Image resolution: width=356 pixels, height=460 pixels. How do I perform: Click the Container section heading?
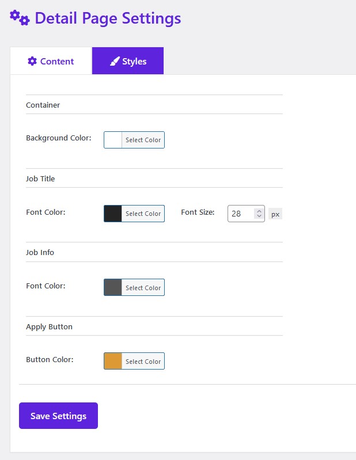click(43, 105)
